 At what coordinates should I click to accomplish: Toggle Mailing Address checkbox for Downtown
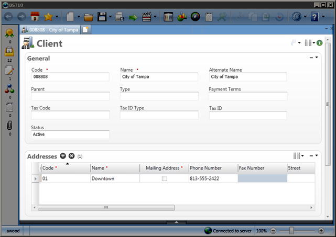[x=164, y=178]
